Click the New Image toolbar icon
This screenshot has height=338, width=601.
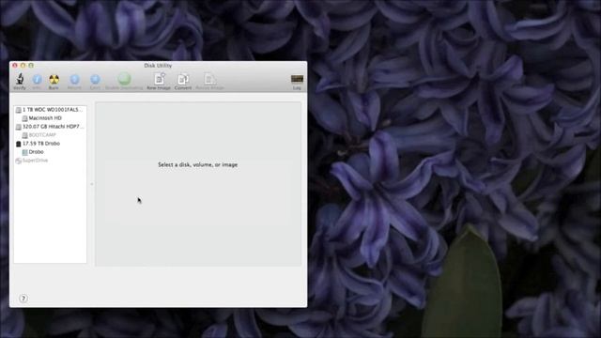pos(159,79)
